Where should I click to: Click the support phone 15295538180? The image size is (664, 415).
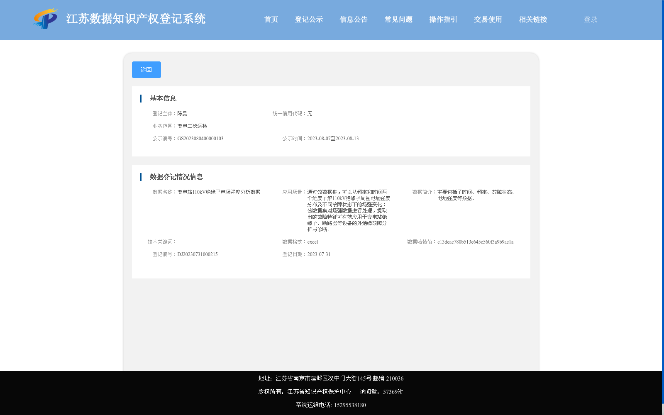pyautogui.click(x=350, y=405)
